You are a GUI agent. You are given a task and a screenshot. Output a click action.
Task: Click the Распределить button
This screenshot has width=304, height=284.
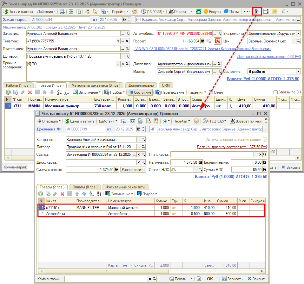pos(132,169)
